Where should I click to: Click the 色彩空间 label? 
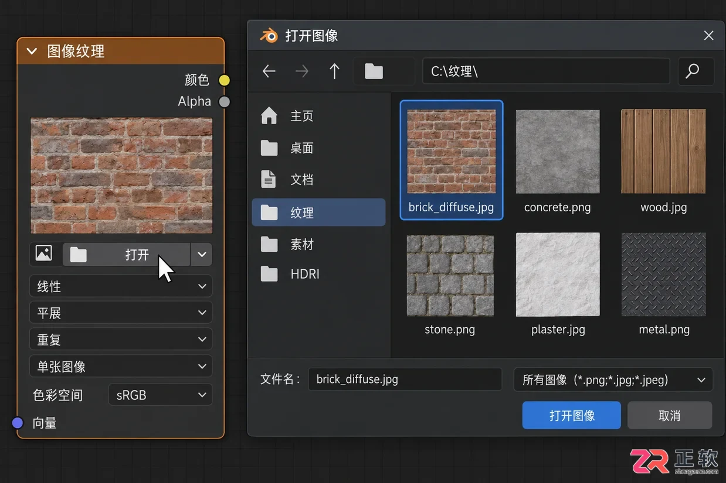(x=57, y=395)
